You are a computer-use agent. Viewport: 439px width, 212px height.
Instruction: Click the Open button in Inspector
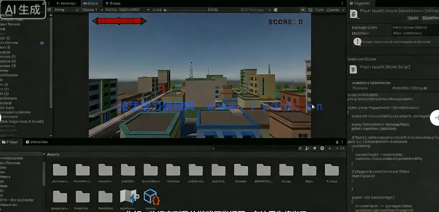click(x=413, y=18)
